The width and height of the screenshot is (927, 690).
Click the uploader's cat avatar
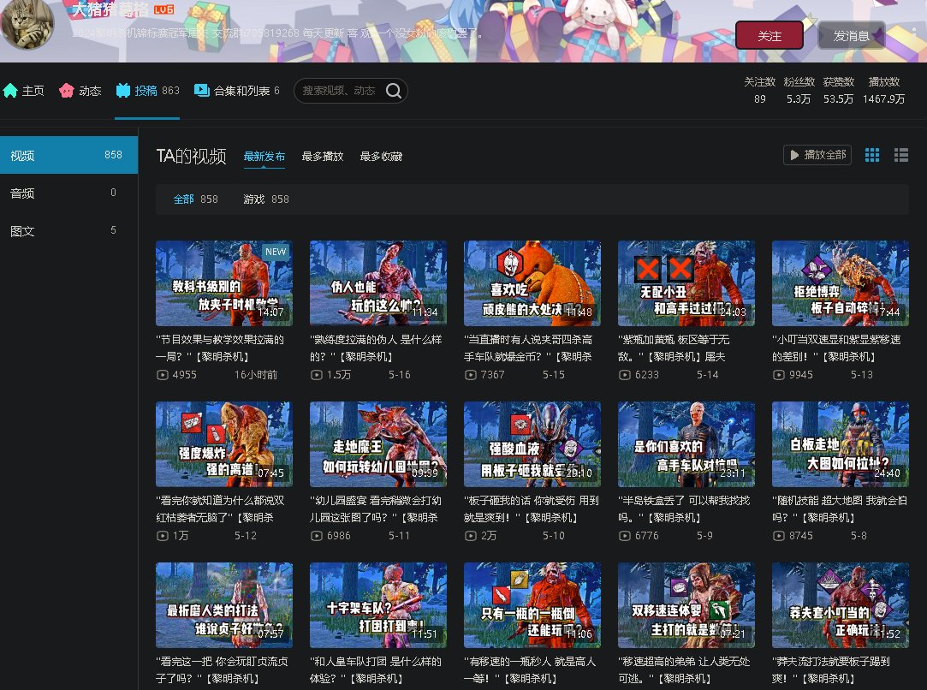[x=27, y=24]
